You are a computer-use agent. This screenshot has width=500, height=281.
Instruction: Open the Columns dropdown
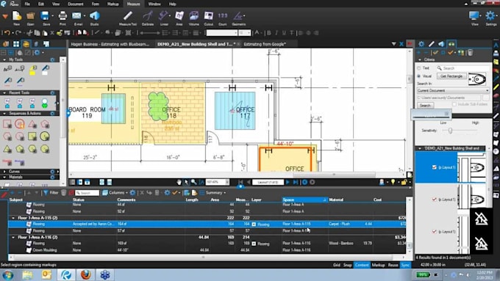coord(115,192)
